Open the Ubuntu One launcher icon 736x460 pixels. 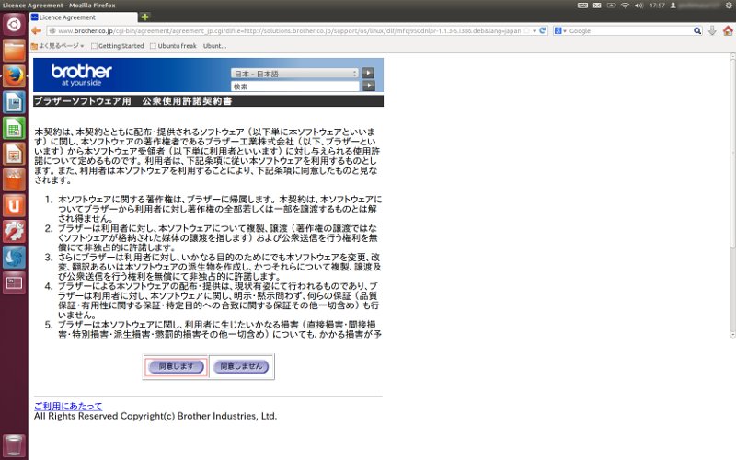(14, 205)
